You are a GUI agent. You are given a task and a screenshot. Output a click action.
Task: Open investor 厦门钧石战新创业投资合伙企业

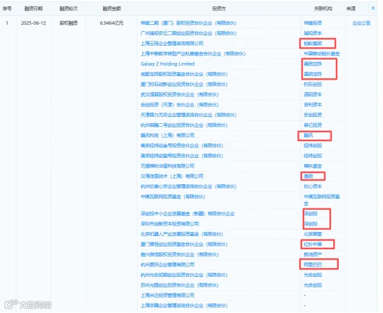[x=184, y=84]
